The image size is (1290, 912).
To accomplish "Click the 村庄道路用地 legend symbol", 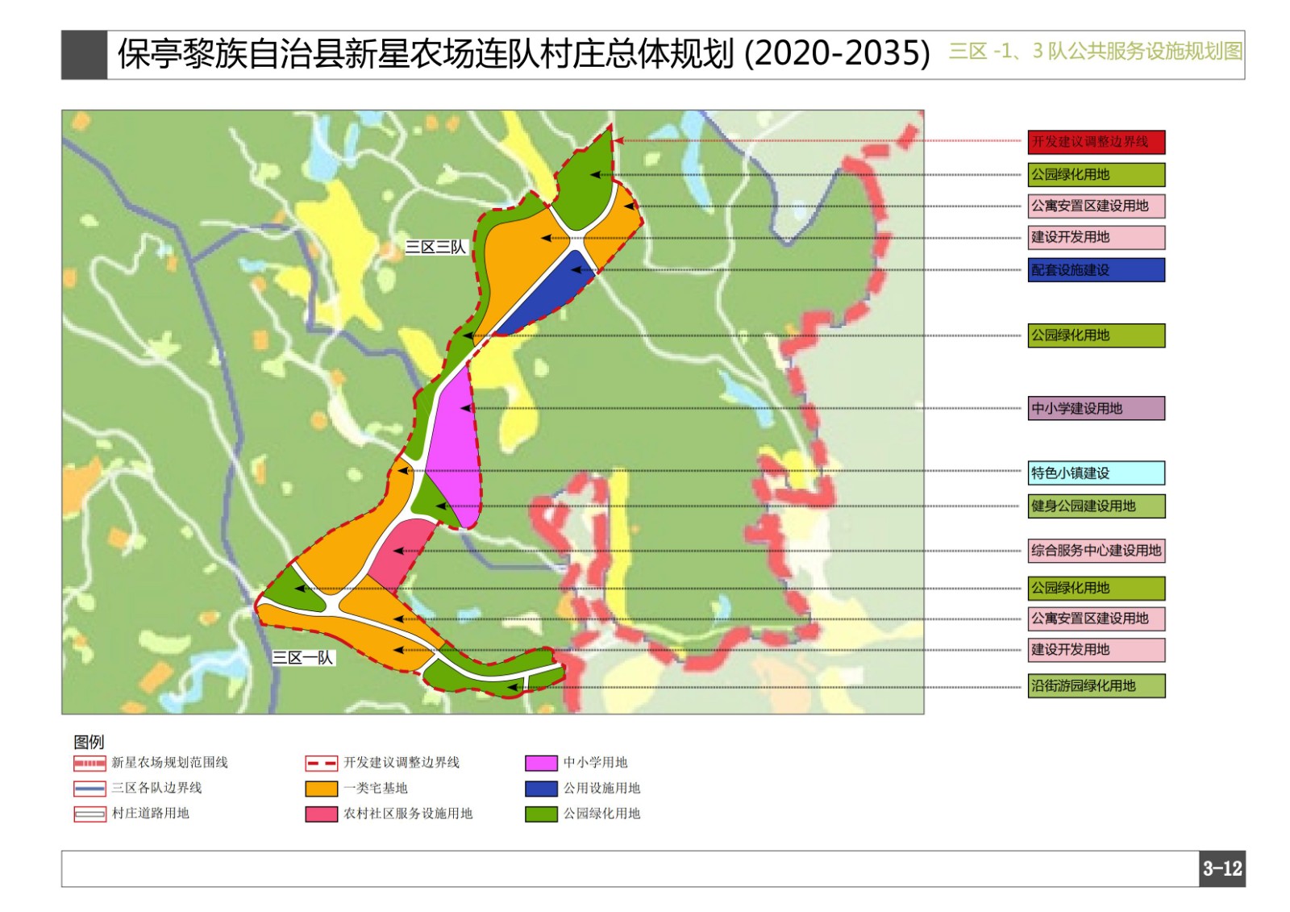I will (89, 814).
